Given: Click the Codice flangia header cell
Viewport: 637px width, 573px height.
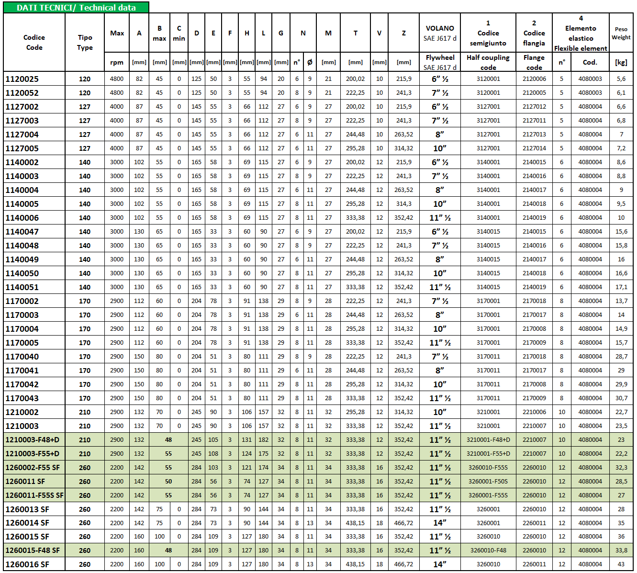Looking at the screenshot, I should click(534, 33).
